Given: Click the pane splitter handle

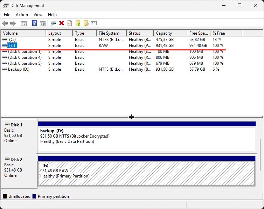Looking at the screenshot, I should click(132, 117).
